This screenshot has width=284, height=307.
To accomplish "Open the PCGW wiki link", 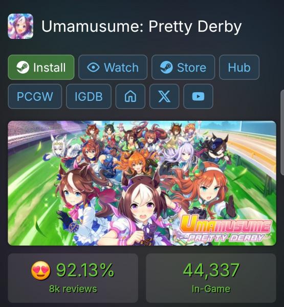I will click(35, 96).
